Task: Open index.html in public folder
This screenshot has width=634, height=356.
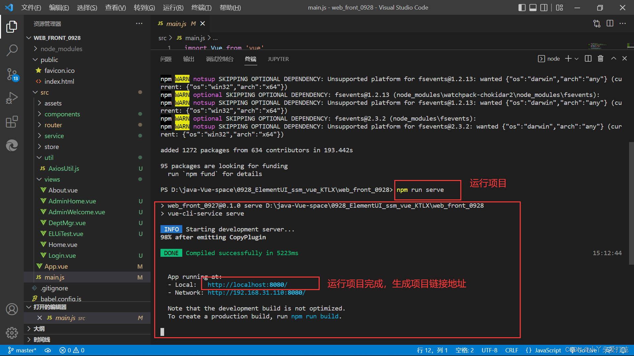Action: 87,81
